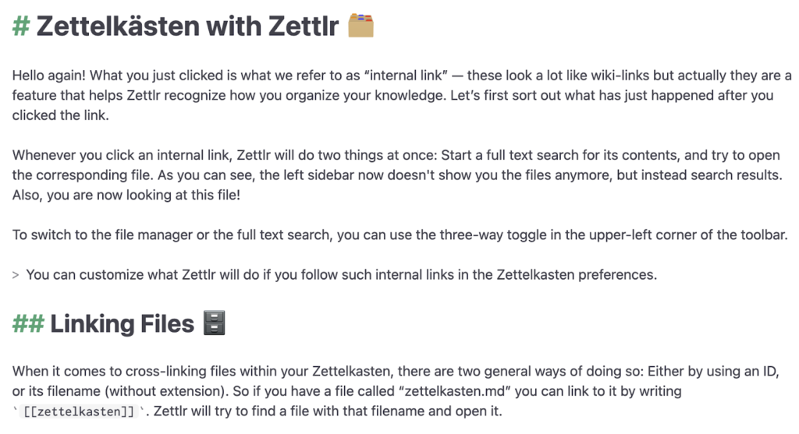
Task: Place cursor in the 'Linking Files' heading text
Action: coord(122,323)
